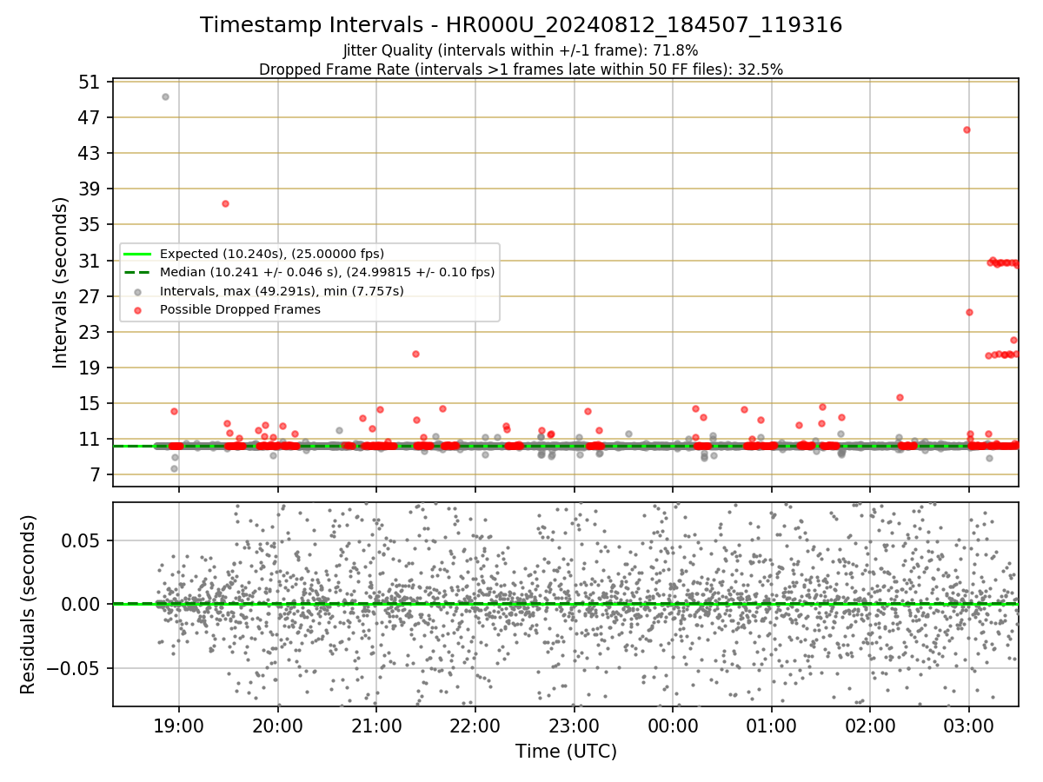Viewport: 1043px width, 782px height.
Task: Click the plot title 'Timestamp Intervals - HR000U_20240812_184507_119316'
Action: click(x=521, y=25)
